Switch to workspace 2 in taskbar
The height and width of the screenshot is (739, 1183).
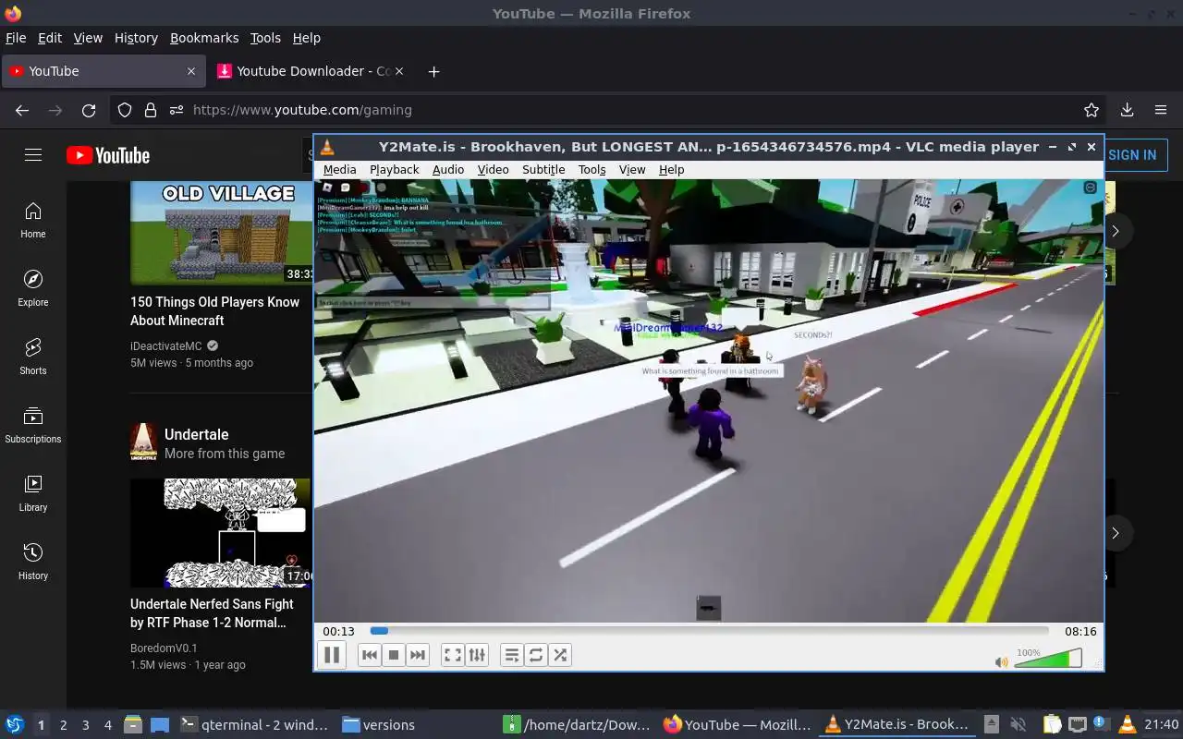(63, 725)
